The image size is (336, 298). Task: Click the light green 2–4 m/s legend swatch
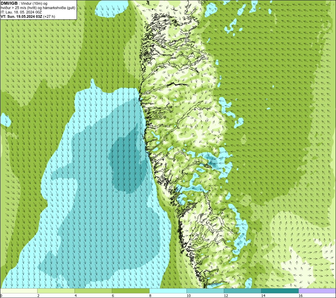tap(56, 291)
